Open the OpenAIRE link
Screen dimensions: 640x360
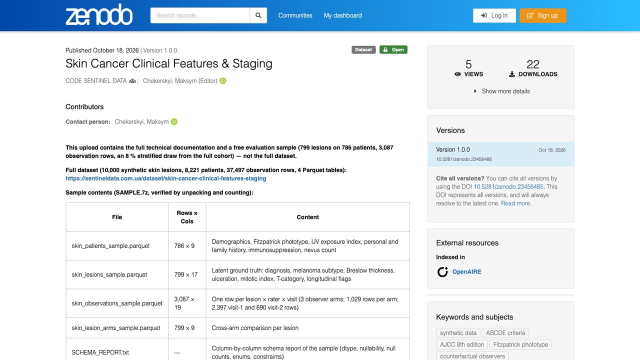[x=466, y=271]
